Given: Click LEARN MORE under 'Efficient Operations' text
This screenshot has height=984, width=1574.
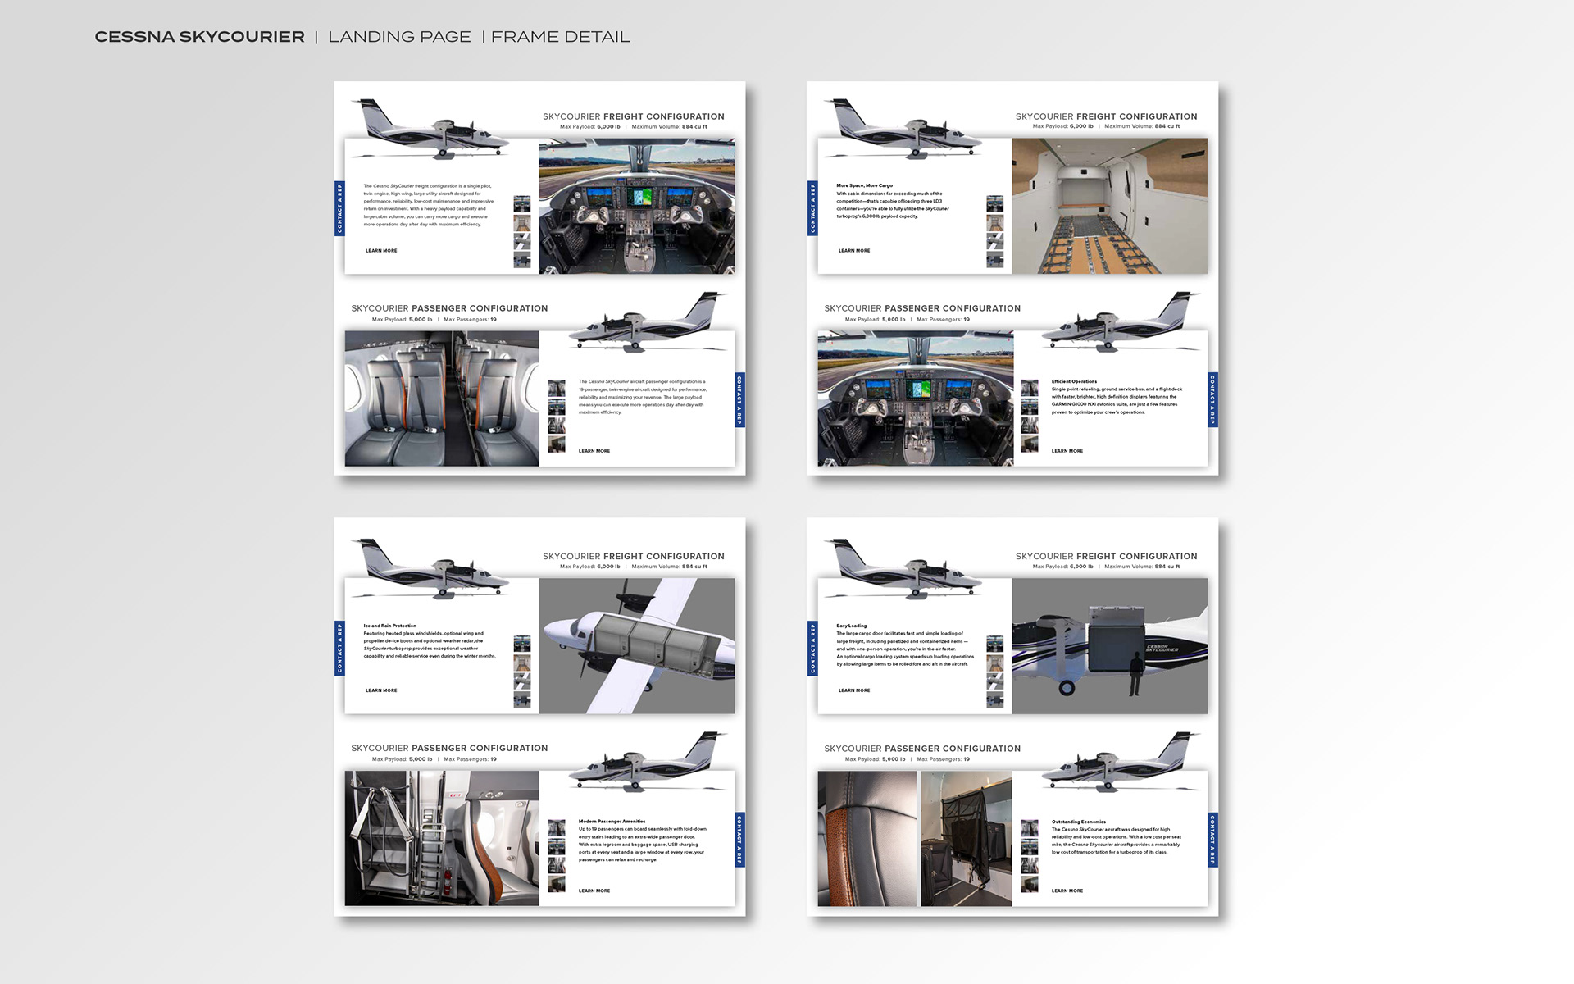Looking at the screenshot, I should [1067, 451].
